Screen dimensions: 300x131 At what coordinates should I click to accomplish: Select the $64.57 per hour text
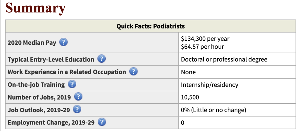[202, 46]
